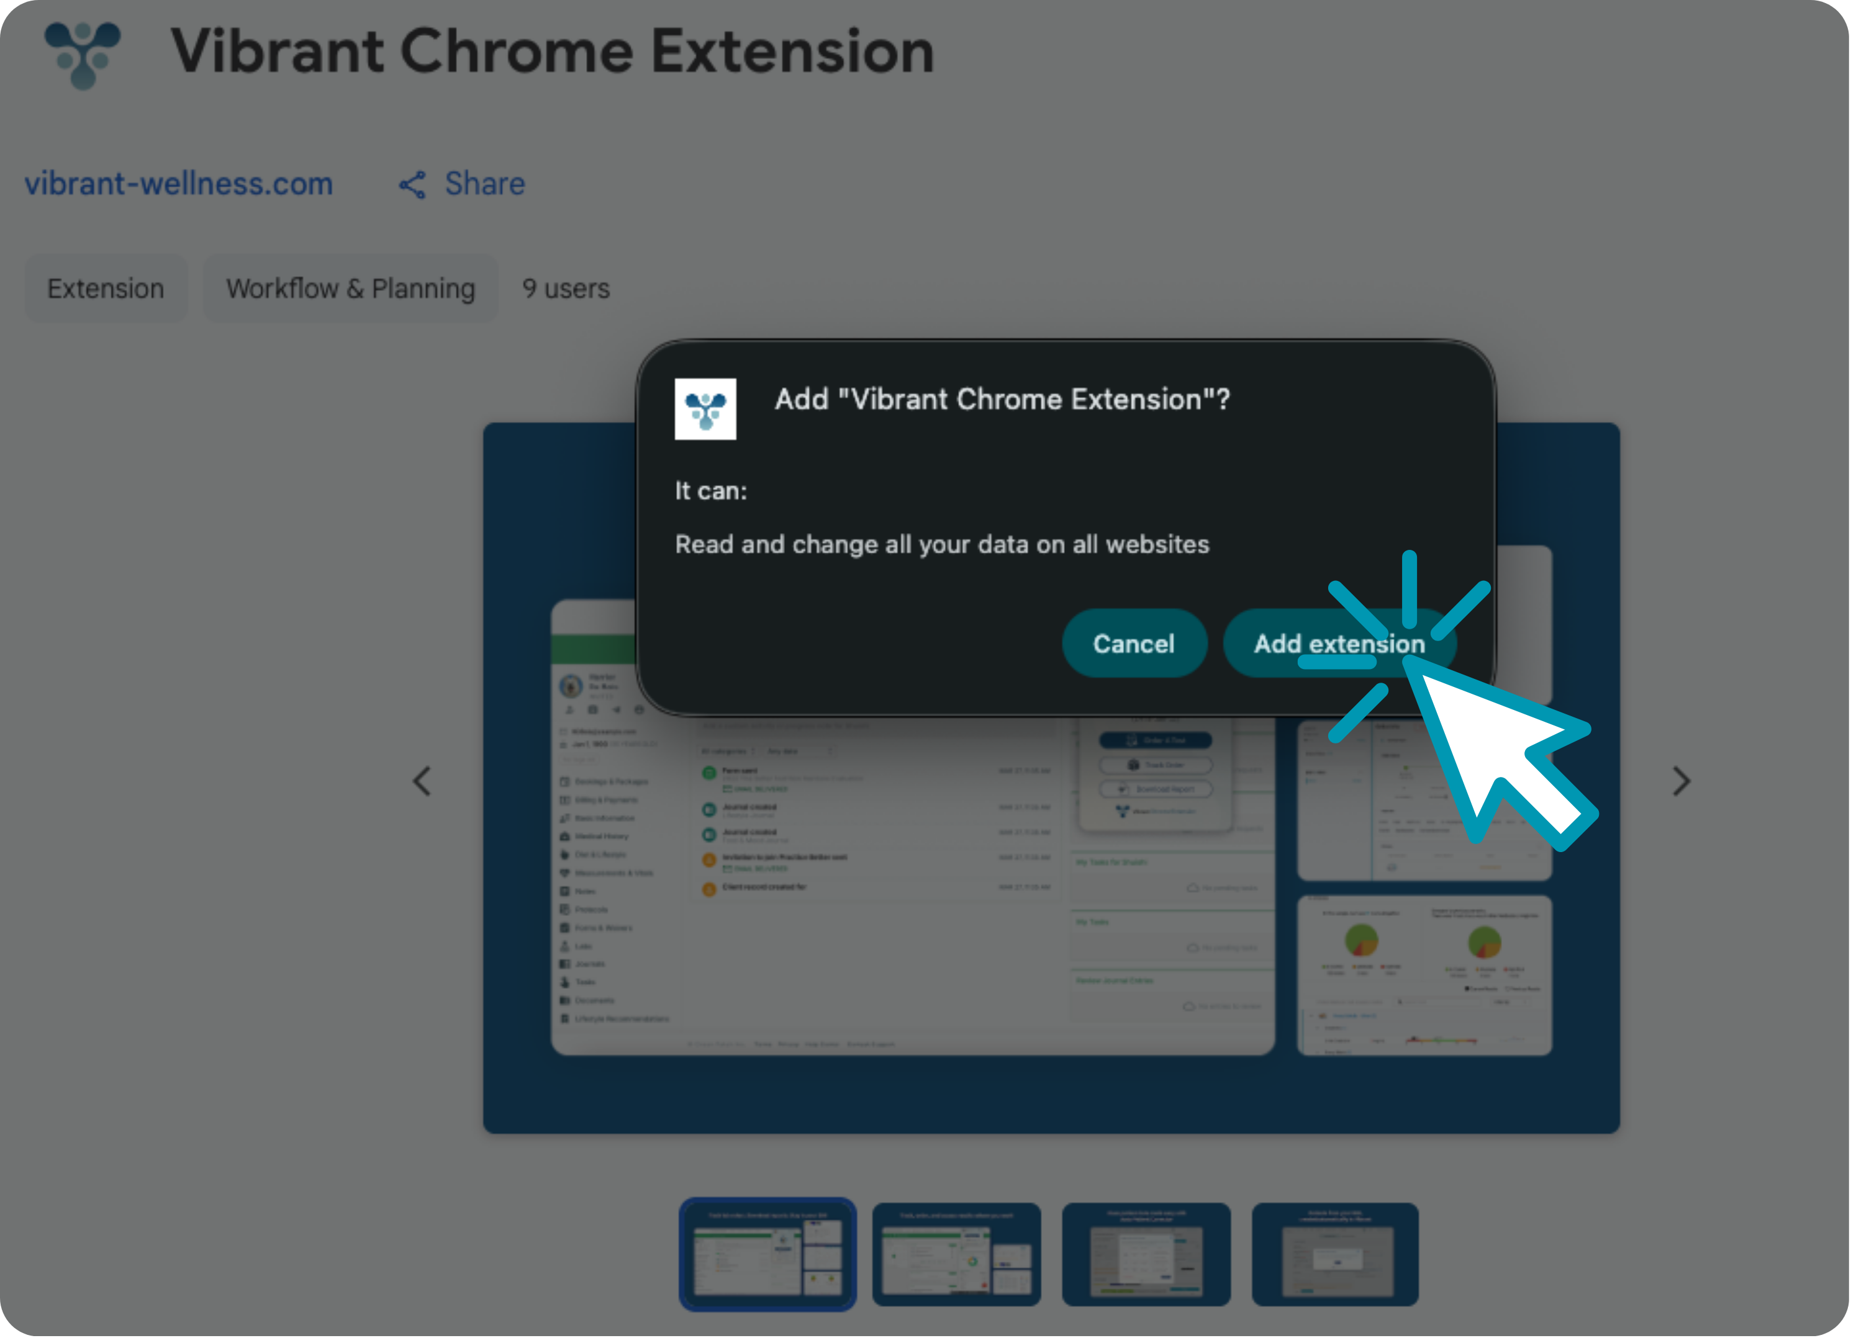Screen dimensions: 1851x1338
Task: Click the Vibrant icon inside the dialog
Action: [x=705, y=409]
